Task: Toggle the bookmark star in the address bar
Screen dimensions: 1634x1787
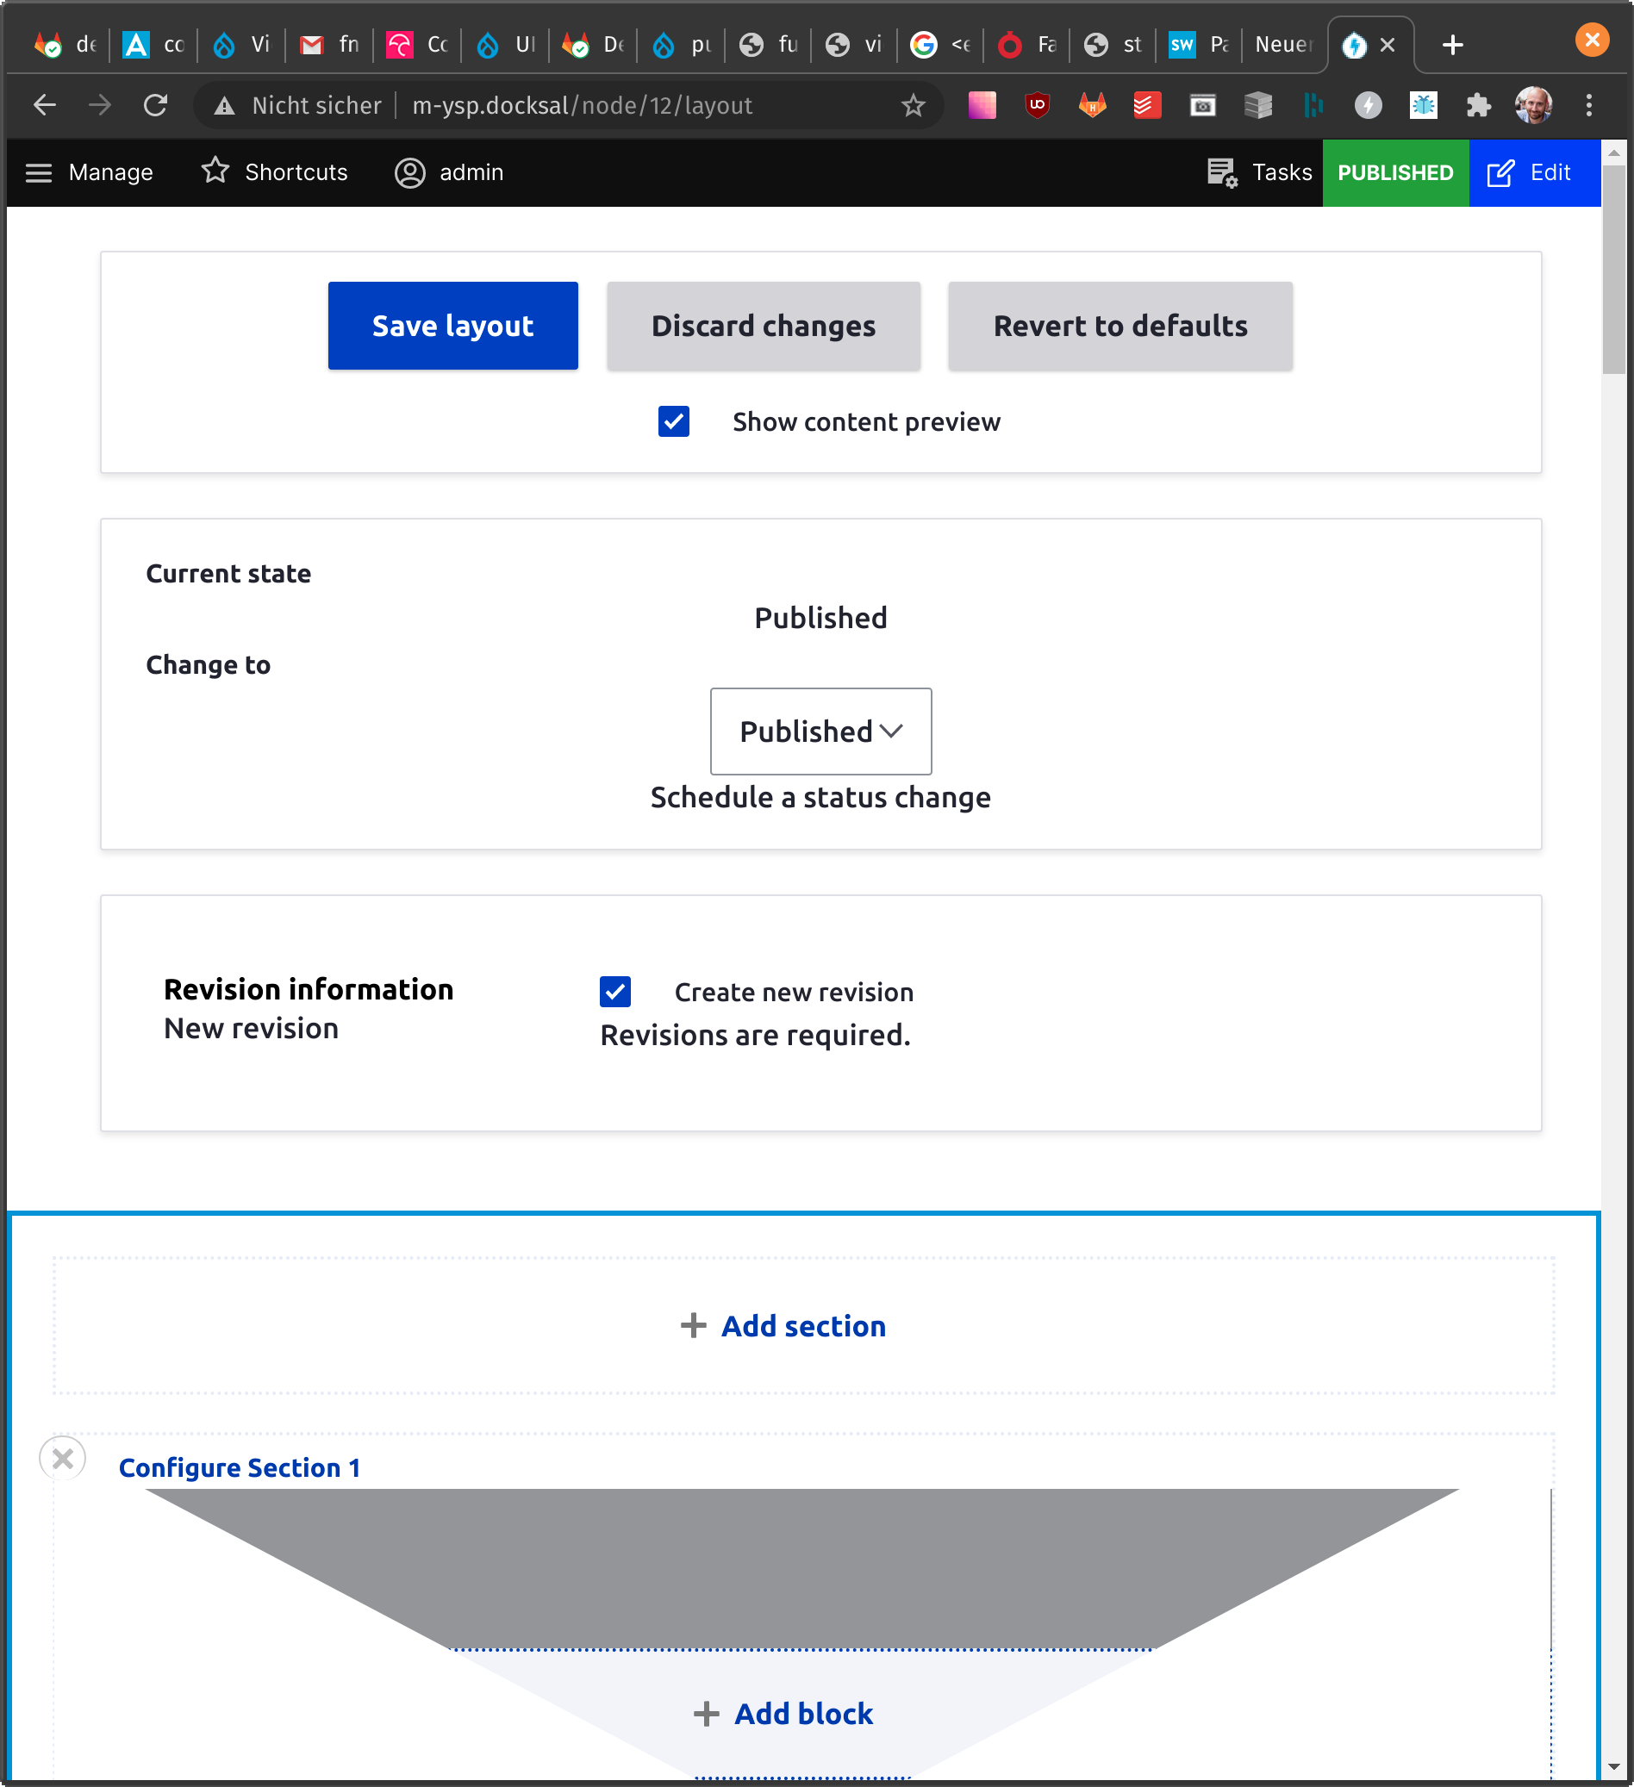Action: coord(912,104)
